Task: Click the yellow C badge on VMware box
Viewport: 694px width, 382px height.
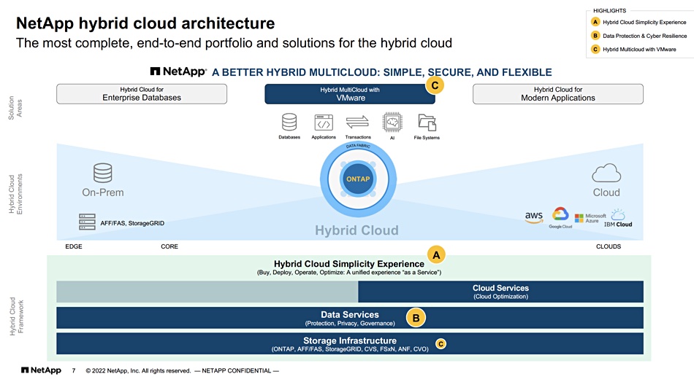Action: coord(435,85)
